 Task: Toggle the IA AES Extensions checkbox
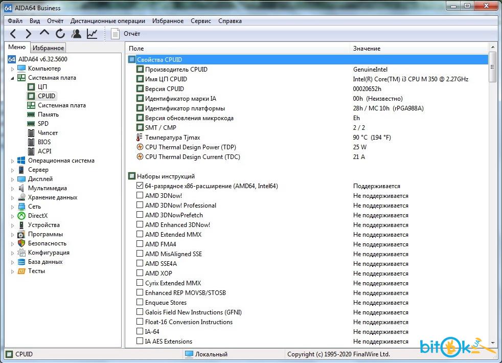point(140,341)
